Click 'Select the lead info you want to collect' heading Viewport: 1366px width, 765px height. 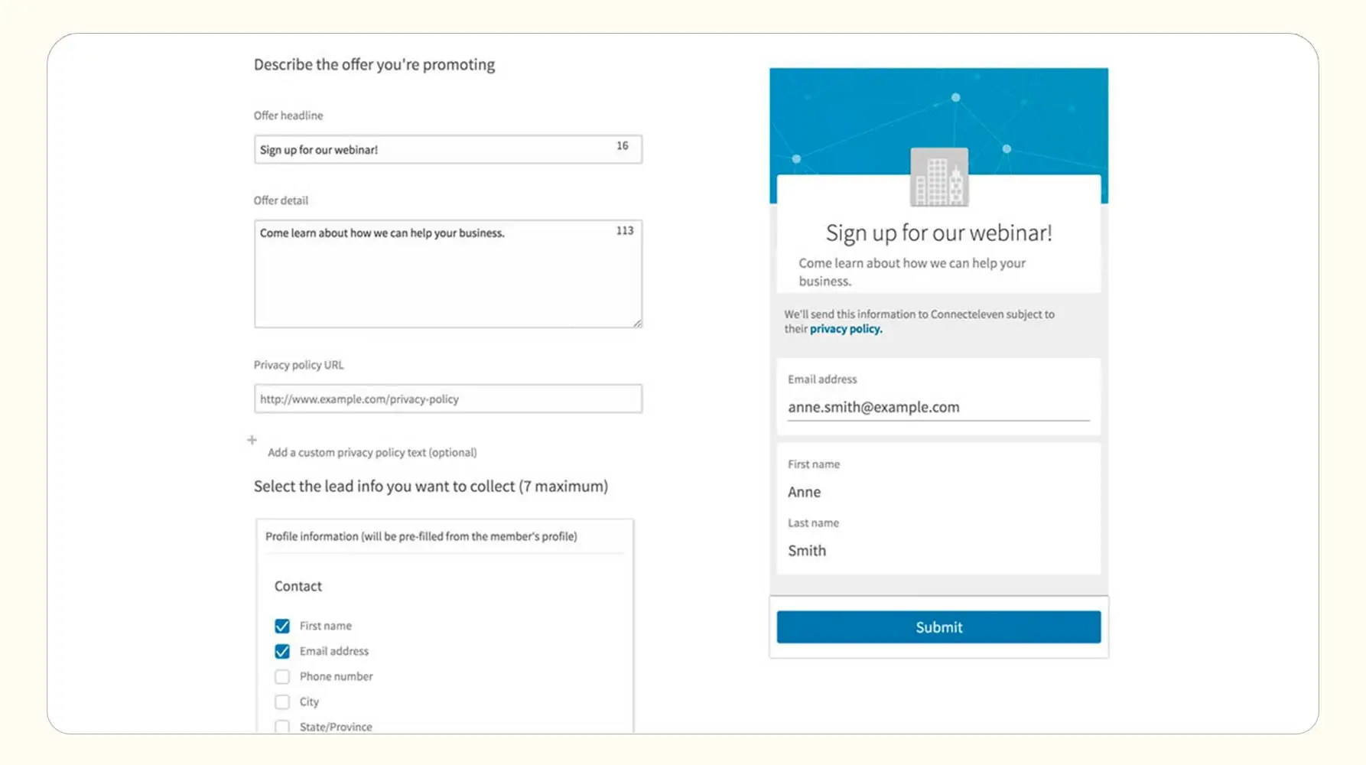coord(431,487)
